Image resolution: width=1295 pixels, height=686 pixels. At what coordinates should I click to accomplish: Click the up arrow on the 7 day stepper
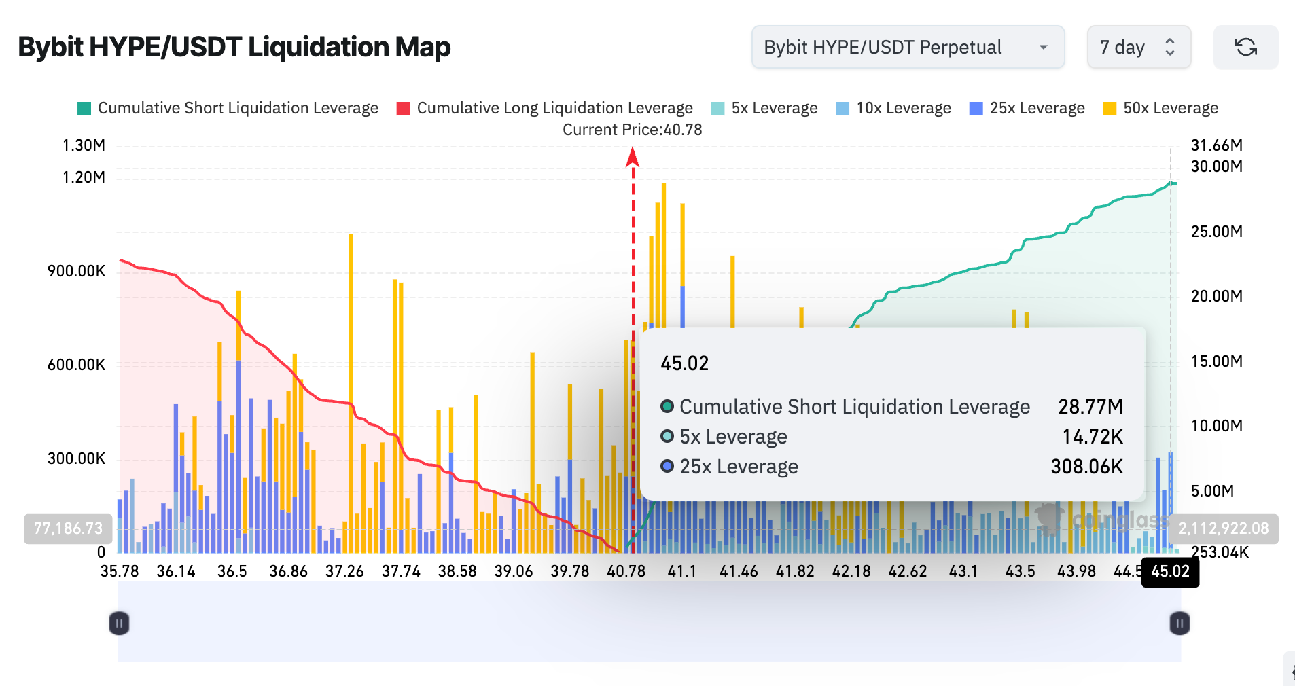(x=1169, y=39)
